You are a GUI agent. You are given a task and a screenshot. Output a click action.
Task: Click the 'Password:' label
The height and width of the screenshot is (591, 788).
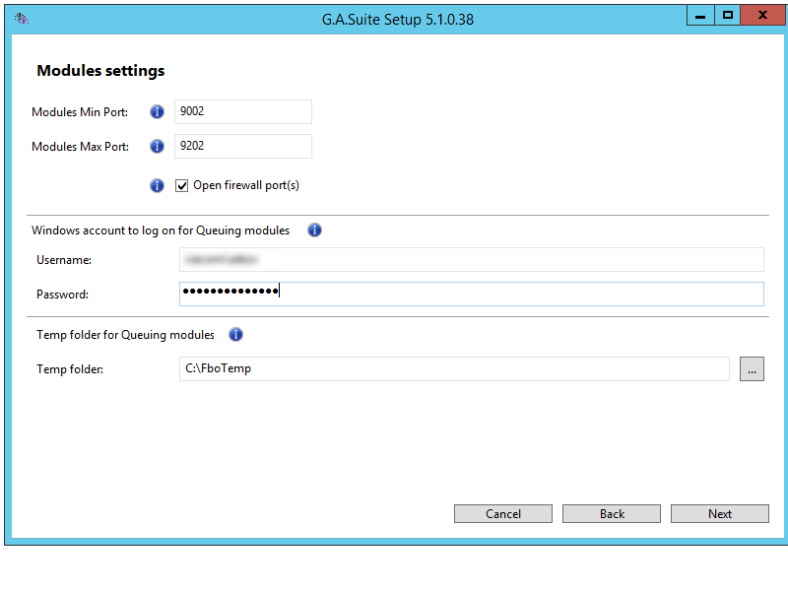pyautogui.click(x=62, y=295)
